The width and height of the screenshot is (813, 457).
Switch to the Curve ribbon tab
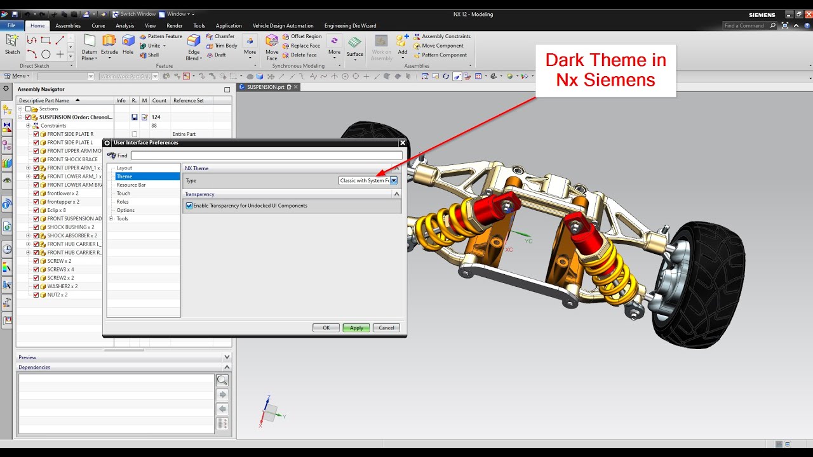click(98, 26)
